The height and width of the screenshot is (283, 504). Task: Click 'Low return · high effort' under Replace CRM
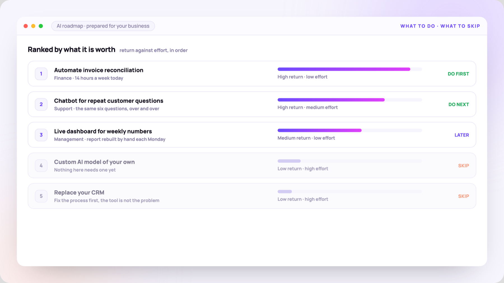tap(303, 199)
